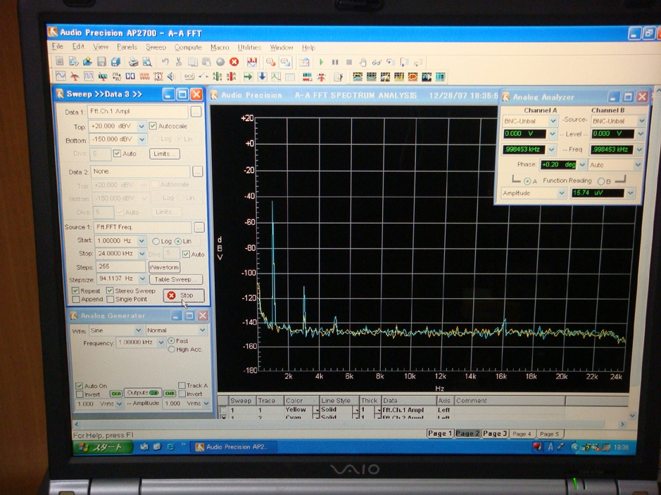This screenshot has height=495, width=661.
Task: Open the Analog Analyzer panel icon
Action: pyautogui.click(x=75, y=76)
